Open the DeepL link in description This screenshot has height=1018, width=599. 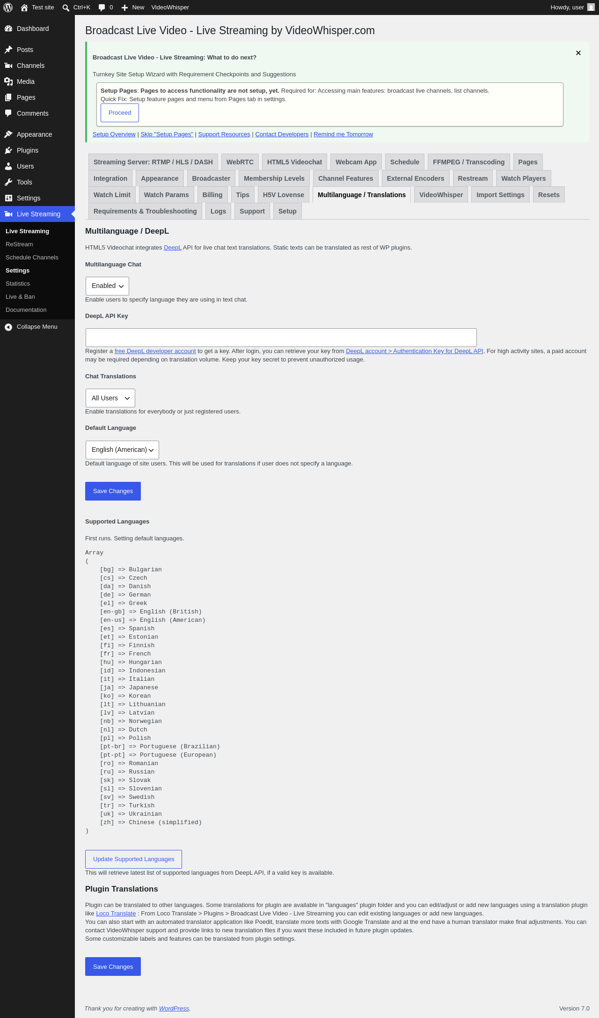pyautogui.click(x=173, y=248)
